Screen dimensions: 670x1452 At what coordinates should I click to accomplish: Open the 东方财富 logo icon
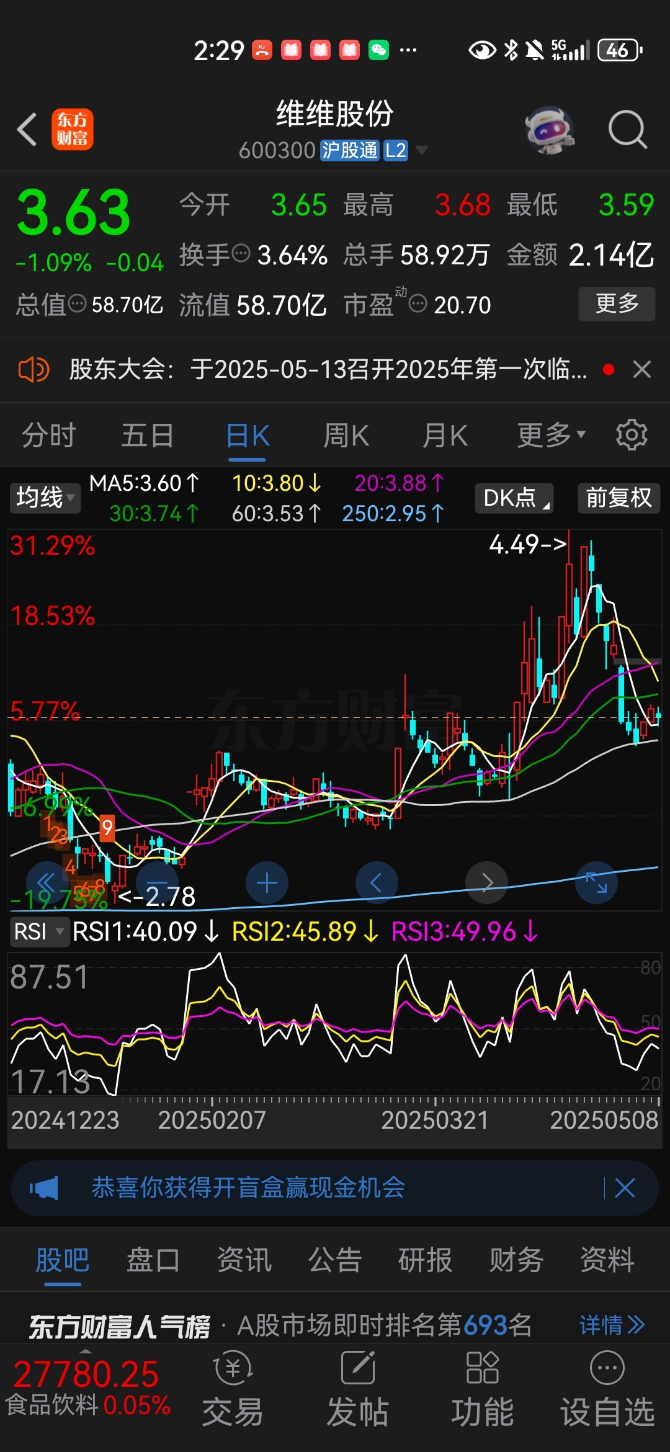[72, 129]
